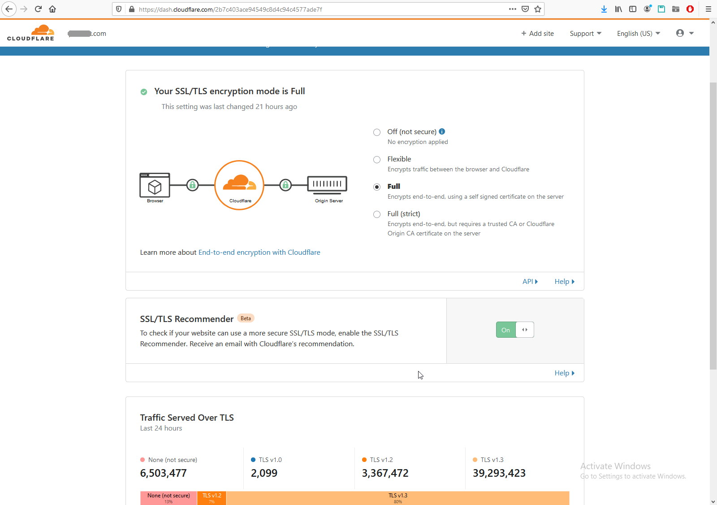Expand the Support dropdown
The width and height of the screenshot is (717, 505).
tap(585, 34)
